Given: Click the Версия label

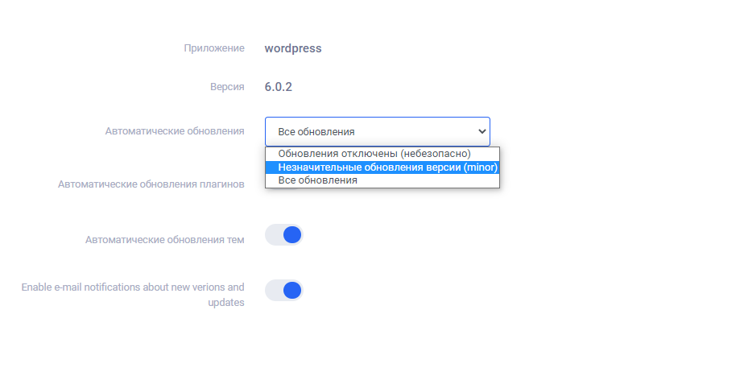Looking at the screenshot, I should pyautogui.click(x=227, y=87).
